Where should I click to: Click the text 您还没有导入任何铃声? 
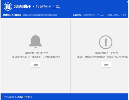point(106,53)
